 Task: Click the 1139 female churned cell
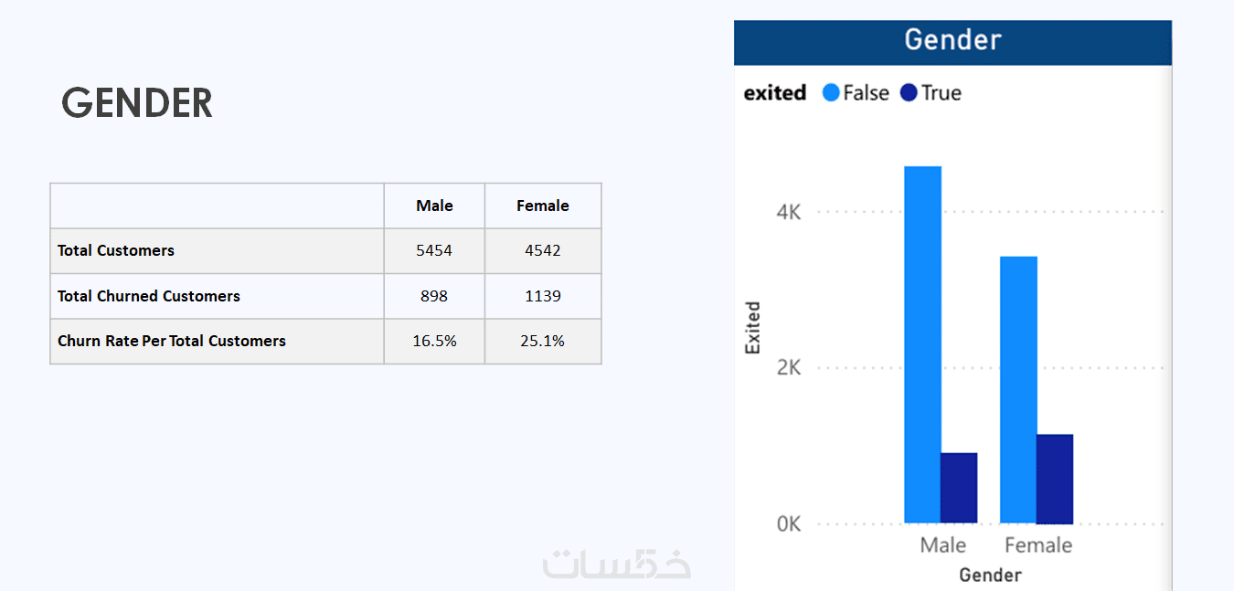tap(543, 296)
